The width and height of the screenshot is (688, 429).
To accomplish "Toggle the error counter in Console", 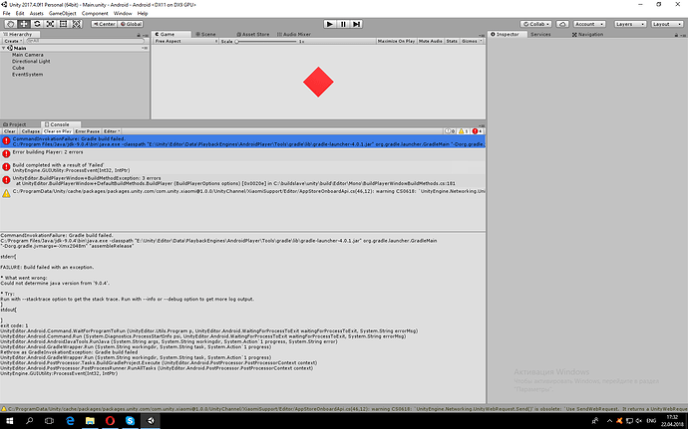I will tap(477, 131).
